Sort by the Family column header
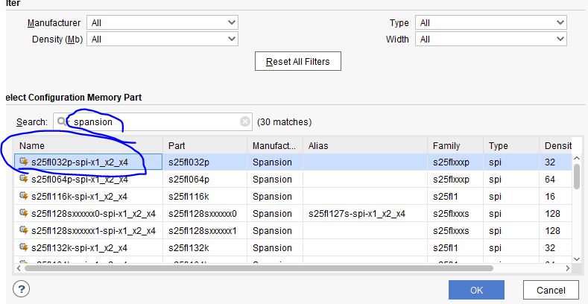Screen dimensions: 588x304 (455, 145)
